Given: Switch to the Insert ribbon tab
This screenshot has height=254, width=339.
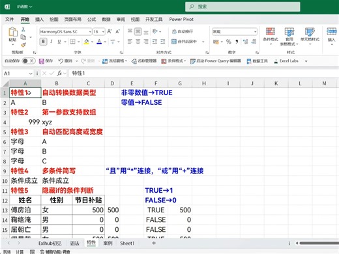Looking at the screenshot, I should (x=39, y=20).
